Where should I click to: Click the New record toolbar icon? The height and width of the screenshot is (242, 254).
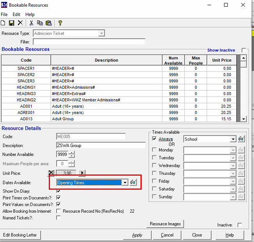[x=4, y=23]
